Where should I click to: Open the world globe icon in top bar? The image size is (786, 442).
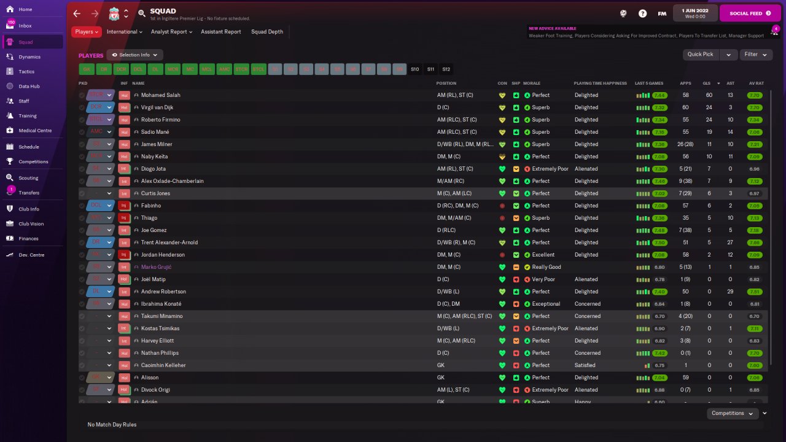click(x=624, y=13)
